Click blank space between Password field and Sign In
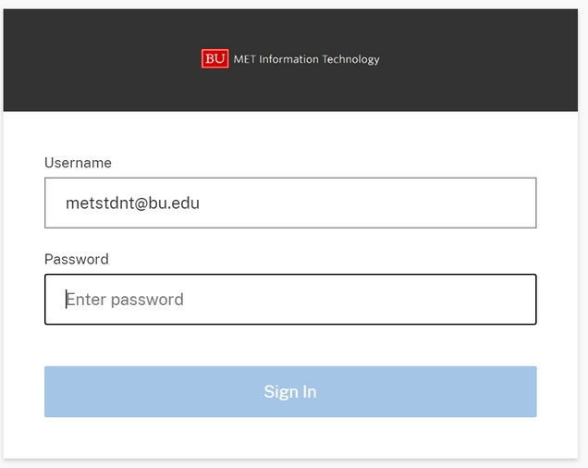The height and width of the screenshot is (468, 588). (x=290, y=345)
